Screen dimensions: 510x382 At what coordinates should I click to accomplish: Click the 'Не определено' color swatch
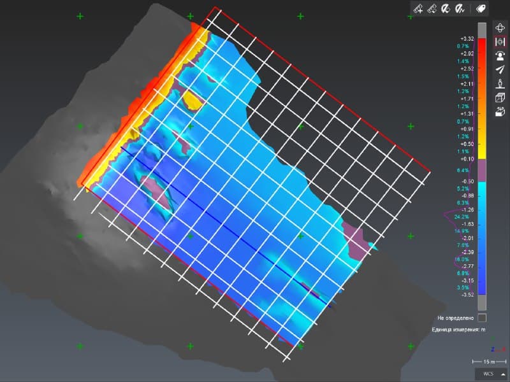[482, 318]
